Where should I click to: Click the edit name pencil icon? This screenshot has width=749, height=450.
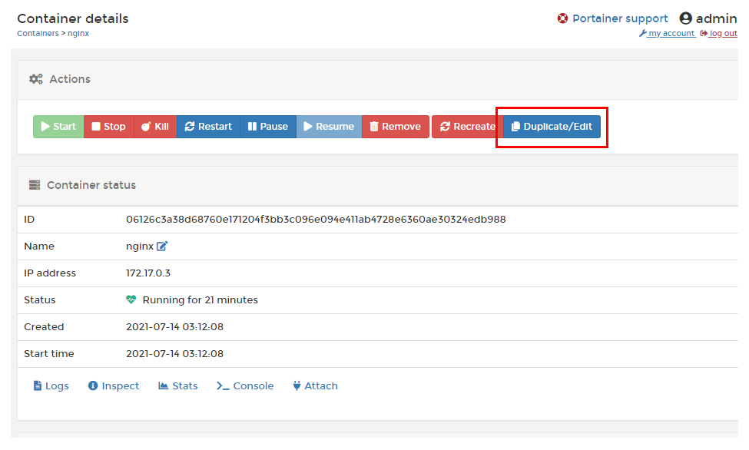(x=162, y=246)
